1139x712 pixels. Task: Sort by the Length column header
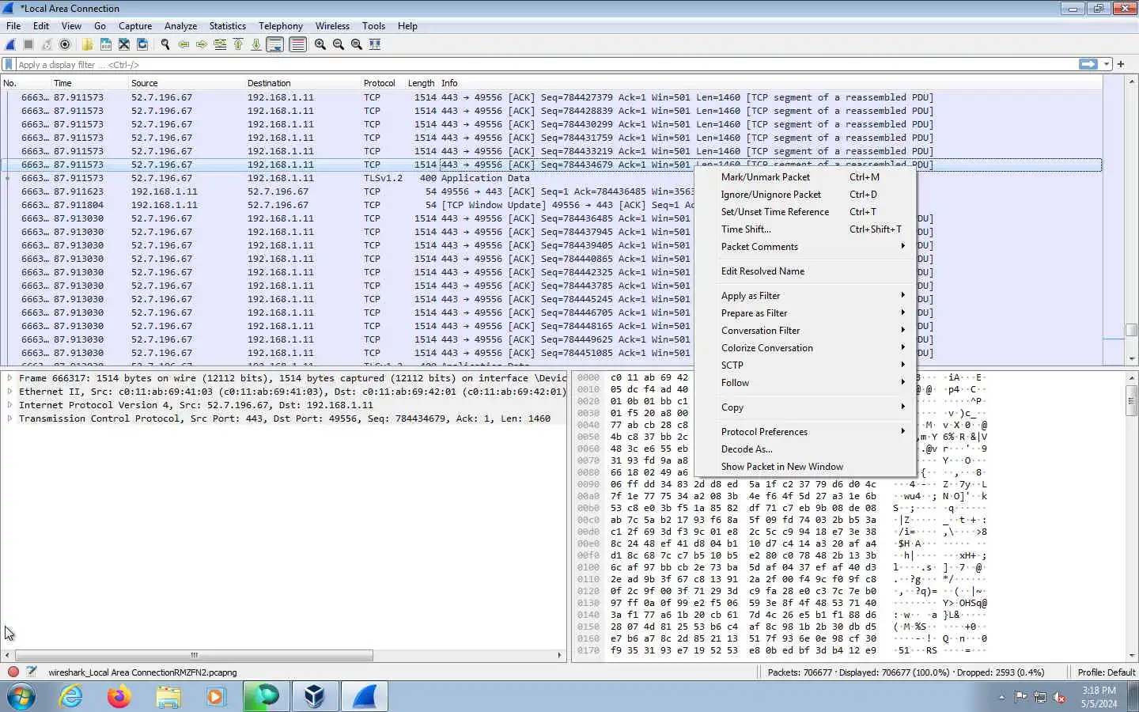[x=421, y=83]
